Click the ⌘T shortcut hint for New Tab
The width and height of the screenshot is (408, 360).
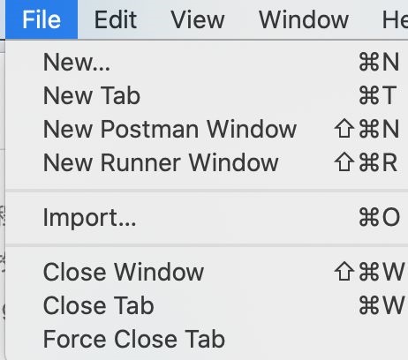coord(378,95)
